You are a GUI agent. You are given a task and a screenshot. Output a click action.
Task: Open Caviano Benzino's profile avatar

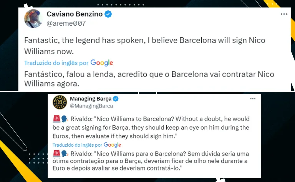pyautogui.click(x=34, y=18)
